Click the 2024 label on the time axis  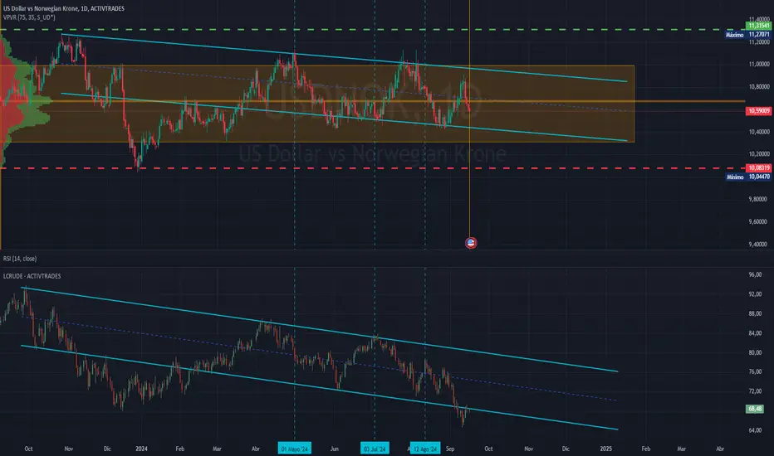[142, 449]
